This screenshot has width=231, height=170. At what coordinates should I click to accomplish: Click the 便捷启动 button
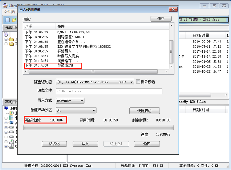[144, 111]
